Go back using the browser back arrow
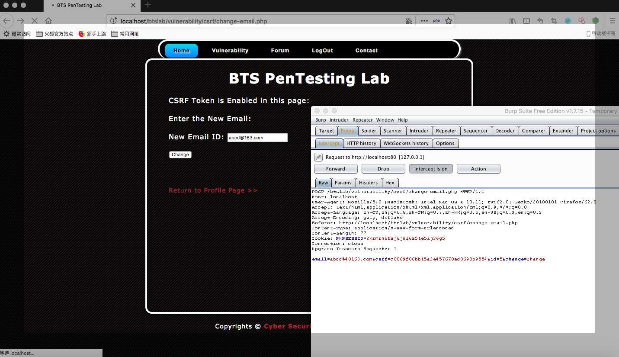This screenshot has height=357, width=619. [x=6, y=21]
